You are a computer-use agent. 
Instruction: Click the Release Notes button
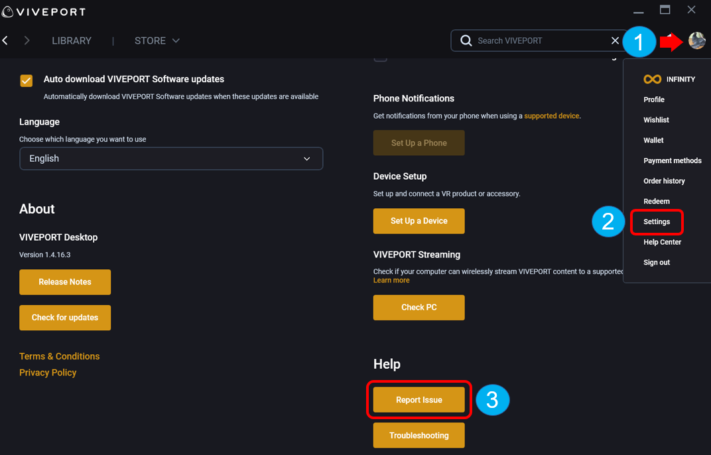65,282
